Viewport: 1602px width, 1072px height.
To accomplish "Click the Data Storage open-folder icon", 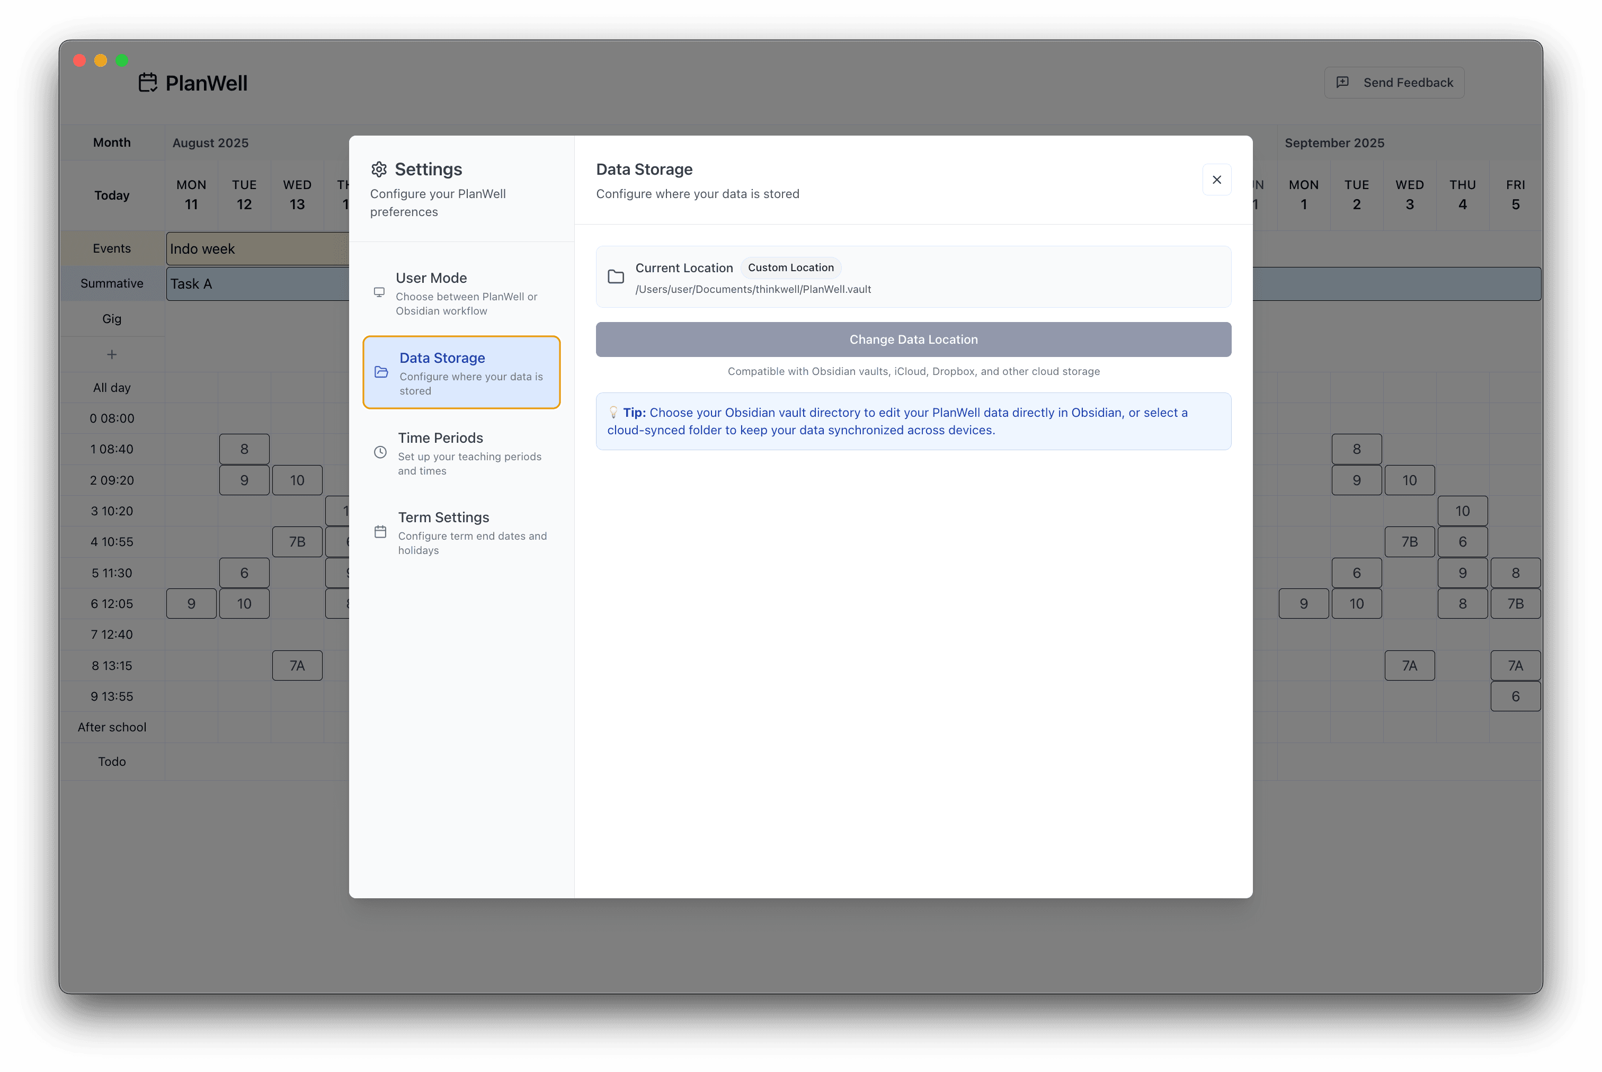I will coord(381,372).
